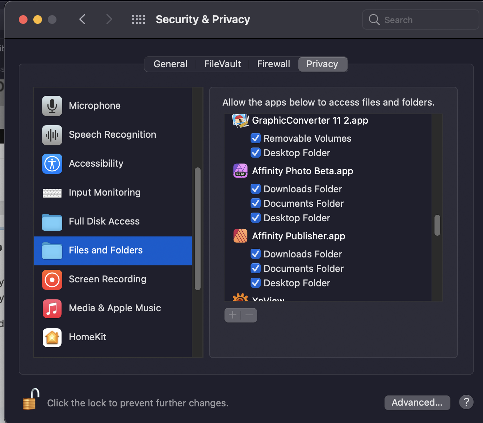The height and width of the screenshot is (423, 483).
Task: Select Screen Recording label
Action: point(108,279)
